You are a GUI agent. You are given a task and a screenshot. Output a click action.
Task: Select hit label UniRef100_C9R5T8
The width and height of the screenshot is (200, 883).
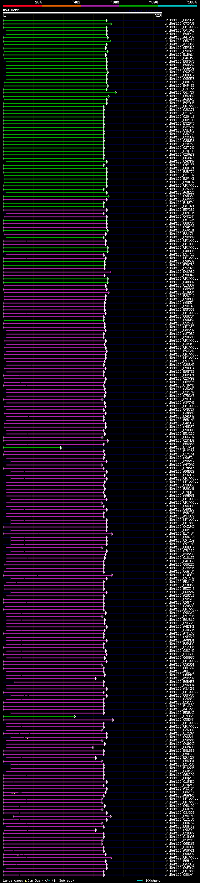coord(179,79)
